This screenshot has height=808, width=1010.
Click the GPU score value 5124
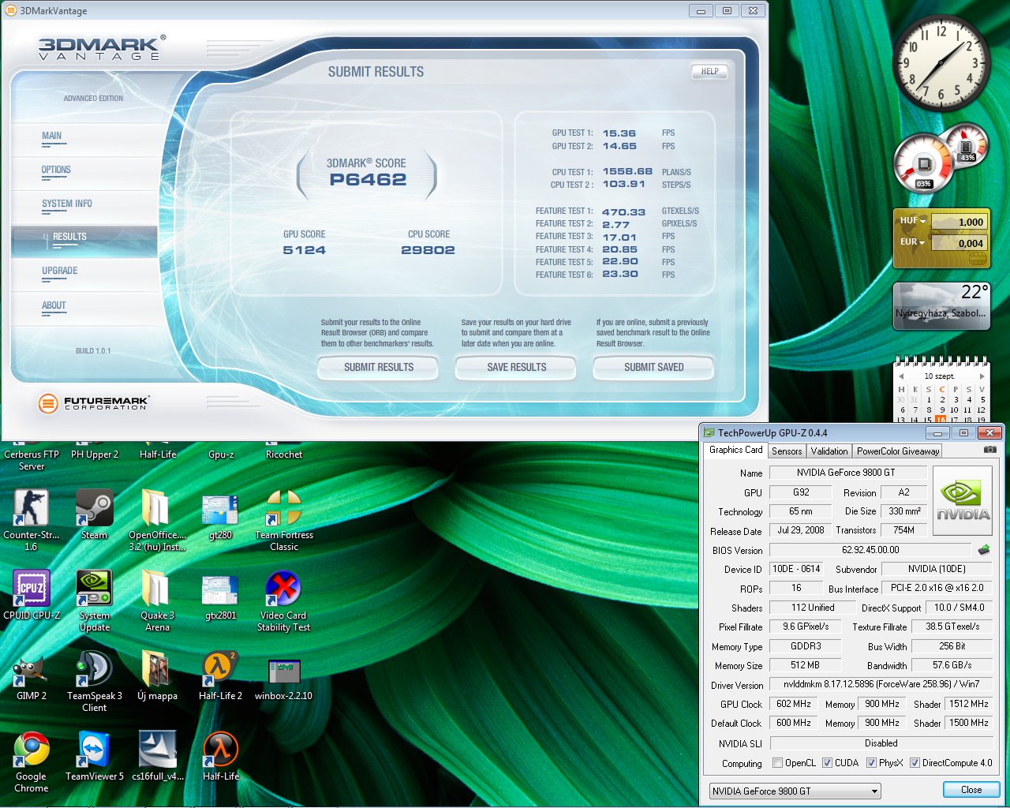[304, 250]
